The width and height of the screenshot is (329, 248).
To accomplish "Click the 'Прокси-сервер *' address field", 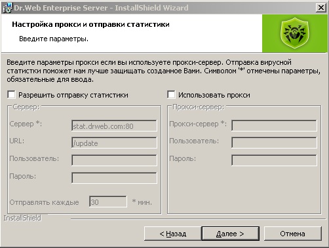I will pos(274,126).
